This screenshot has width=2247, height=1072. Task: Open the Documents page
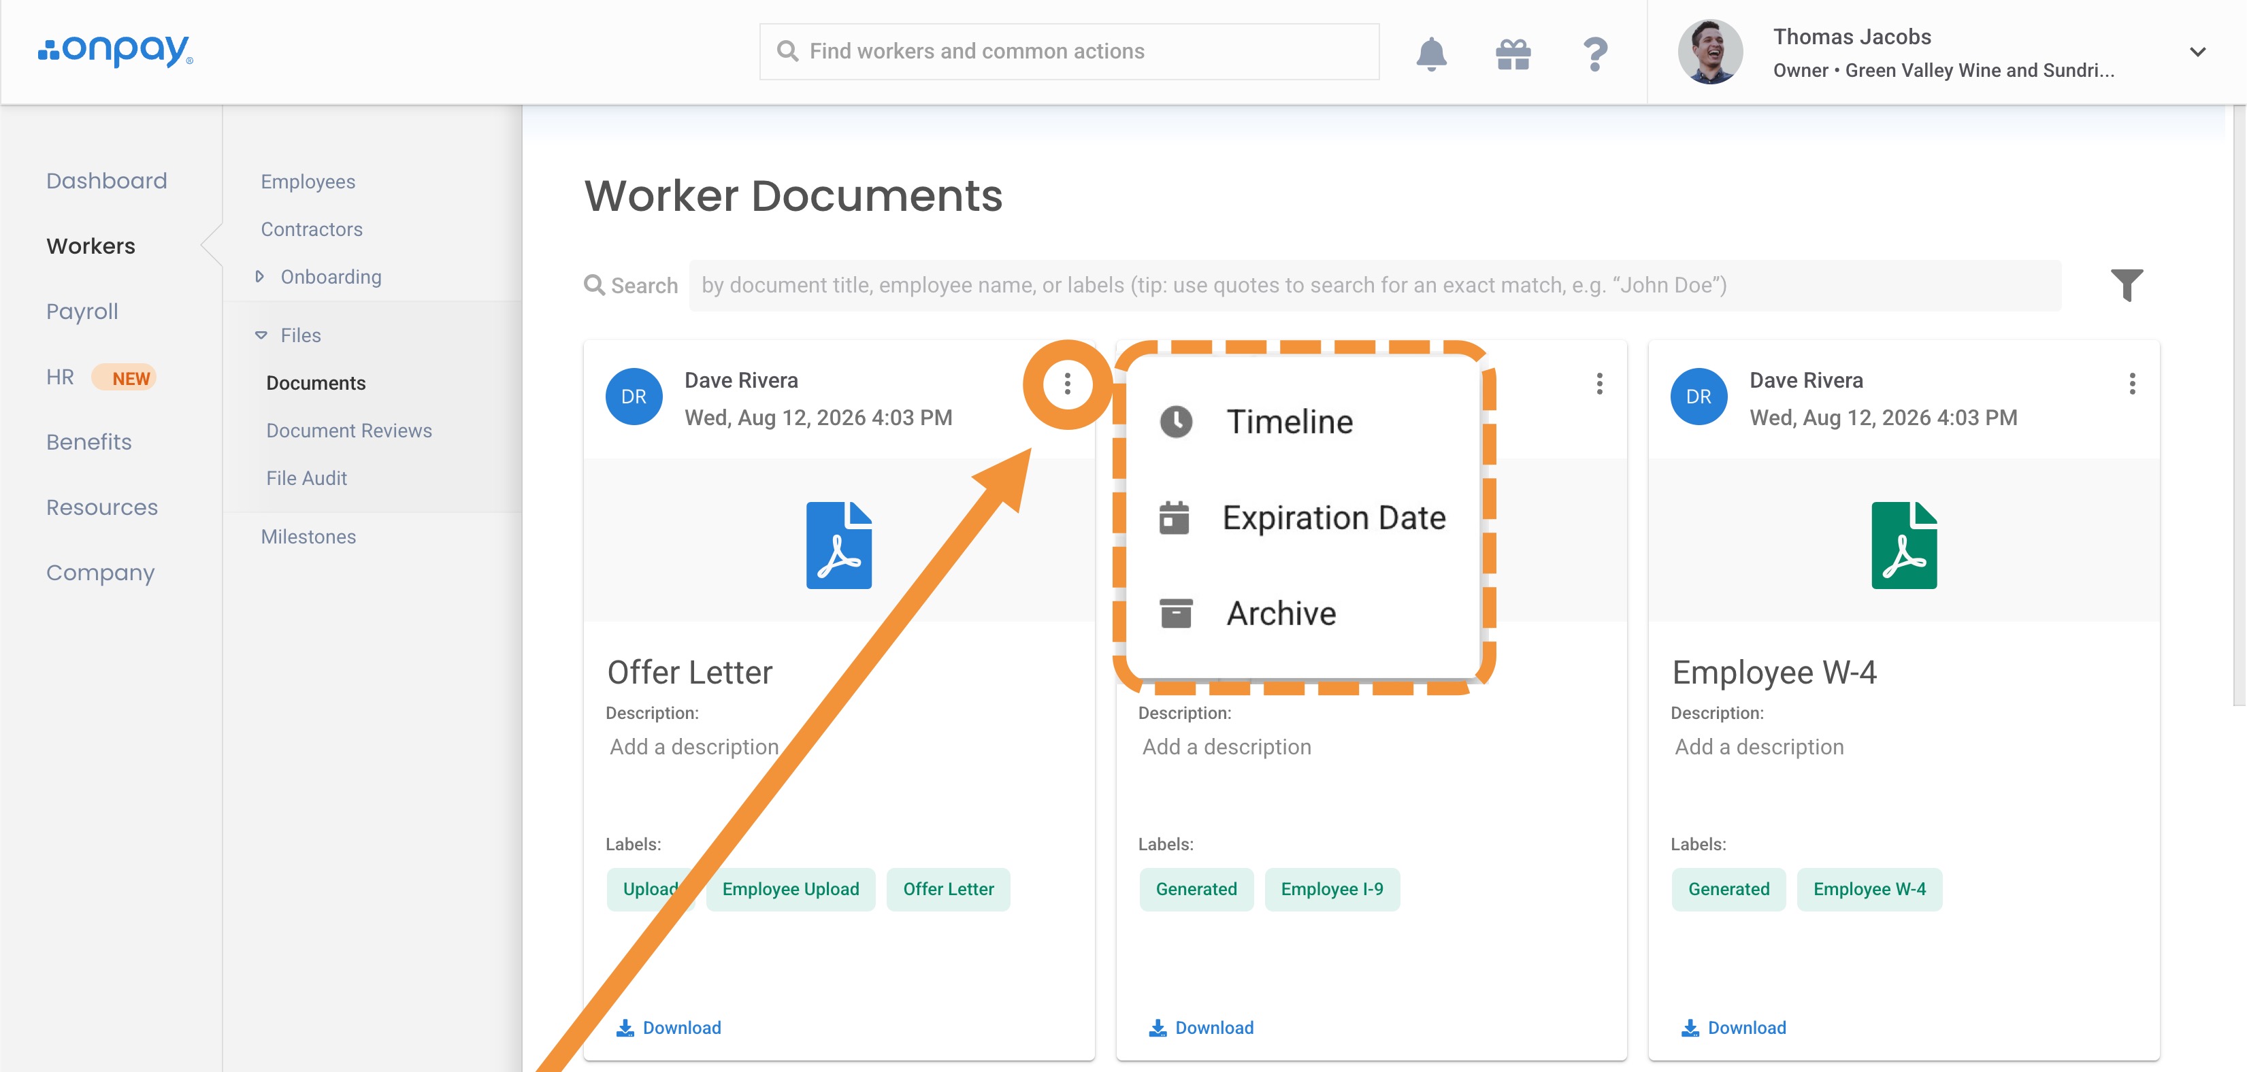316,383
